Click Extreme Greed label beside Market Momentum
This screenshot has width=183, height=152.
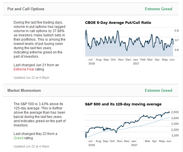pos(158,90)
